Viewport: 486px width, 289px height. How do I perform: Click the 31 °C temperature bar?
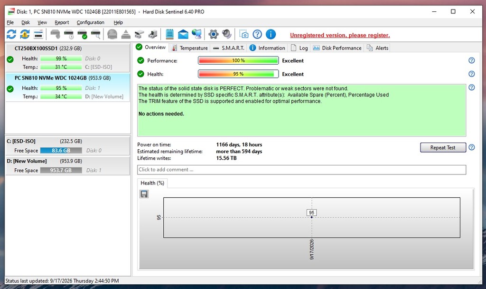[x=61, y=67]
